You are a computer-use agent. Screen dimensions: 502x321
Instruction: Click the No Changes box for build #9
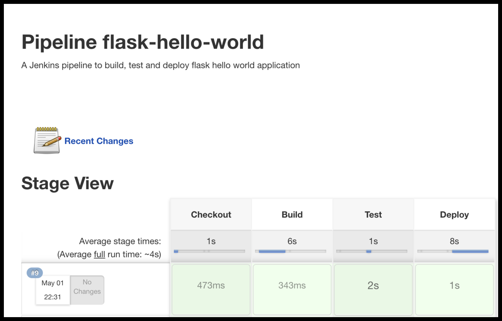tap(87, 287)
